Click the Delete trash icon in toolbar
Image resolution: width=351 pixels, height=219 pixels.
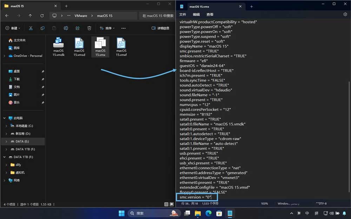[89, 28]
